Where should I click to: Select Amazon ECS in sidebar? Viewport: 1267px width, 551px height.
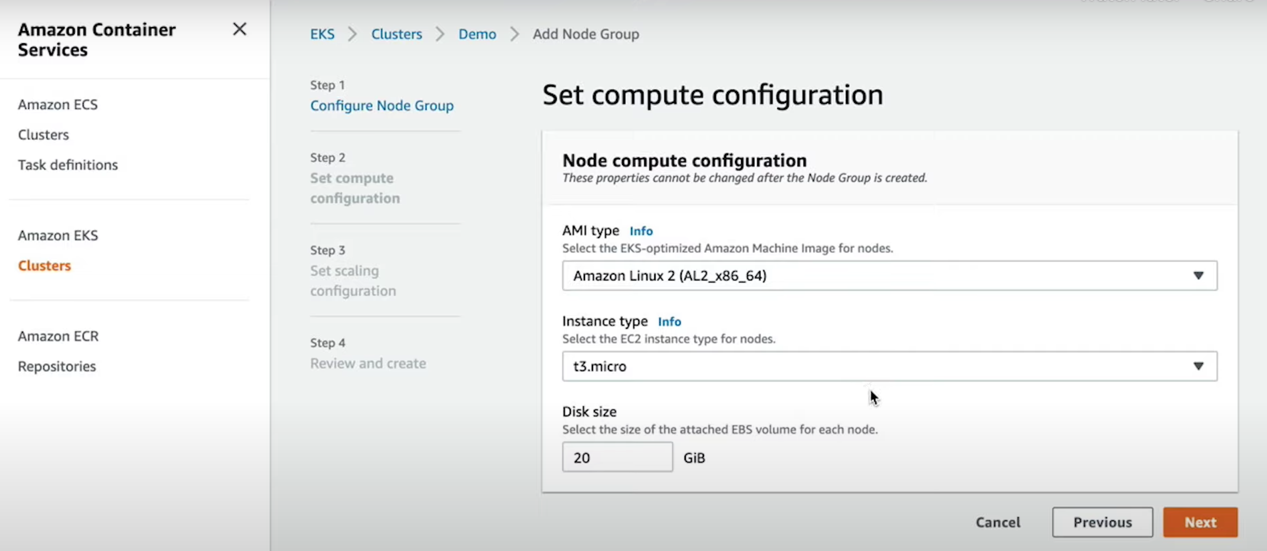tap(58, 104)
